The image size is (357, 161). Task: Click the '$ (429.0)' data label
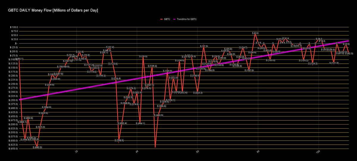pyautogui.click(x=43, y=113)
